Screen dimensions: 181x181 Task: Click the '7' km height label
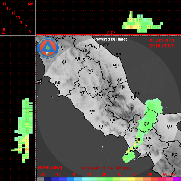tap(26, 27)
